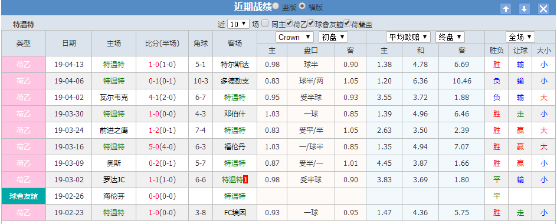Open team link 多德勒支
The height and width of the screenshot is (224, 557).
[235, 81]
